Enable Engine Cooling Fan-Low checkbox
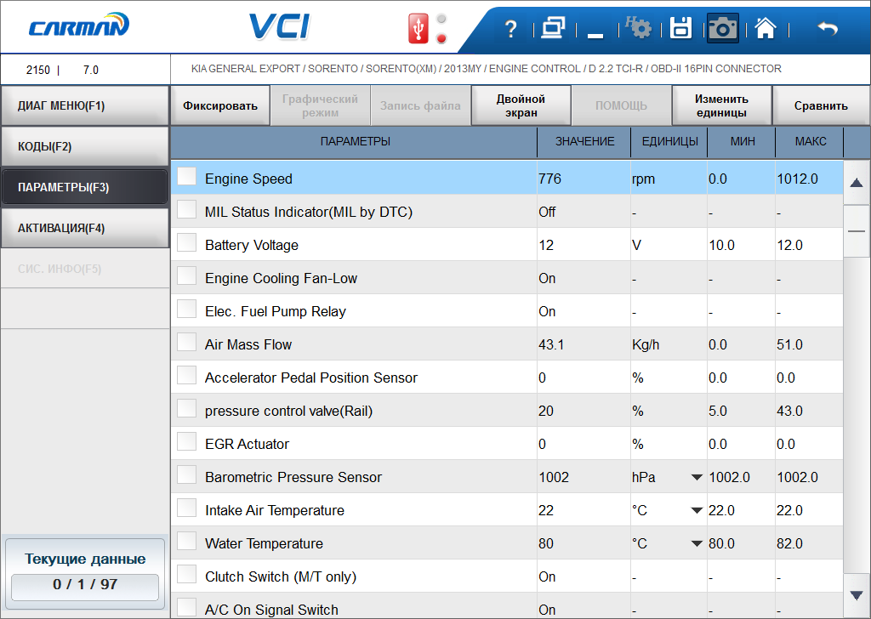The height and width of the screenshot is (619, 871). point(186,275)
